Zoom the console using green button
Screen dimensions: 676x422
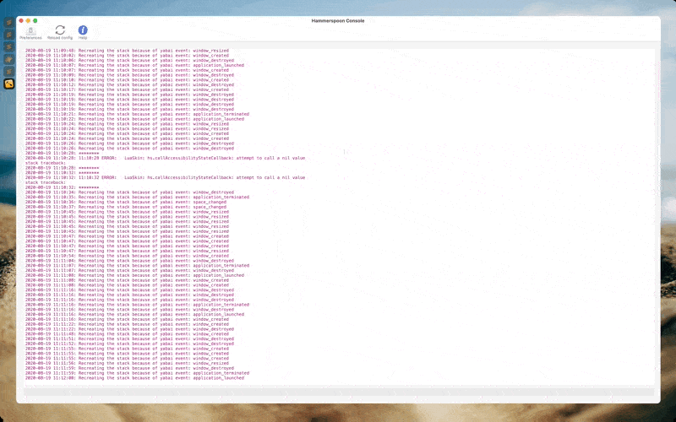pos(35,20)
